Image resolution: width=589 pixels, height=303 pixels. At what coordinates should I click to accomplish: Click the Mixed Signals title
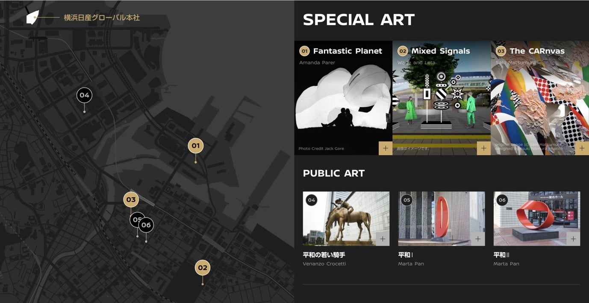pyautogui.click(x=441, y=51)
